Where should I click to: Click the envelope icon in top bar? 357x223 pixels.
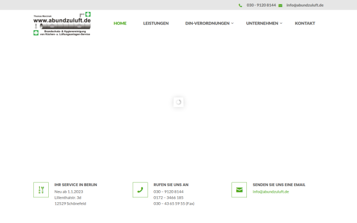tap(280, 5)
